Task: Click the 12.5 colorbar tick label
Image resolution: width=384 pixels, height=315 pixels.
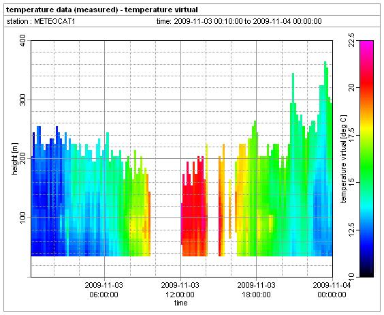Action: coord(351,230)
